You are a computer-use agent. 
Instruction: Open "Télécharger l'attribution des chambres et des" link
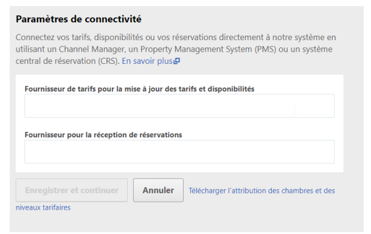pos(262,190)
